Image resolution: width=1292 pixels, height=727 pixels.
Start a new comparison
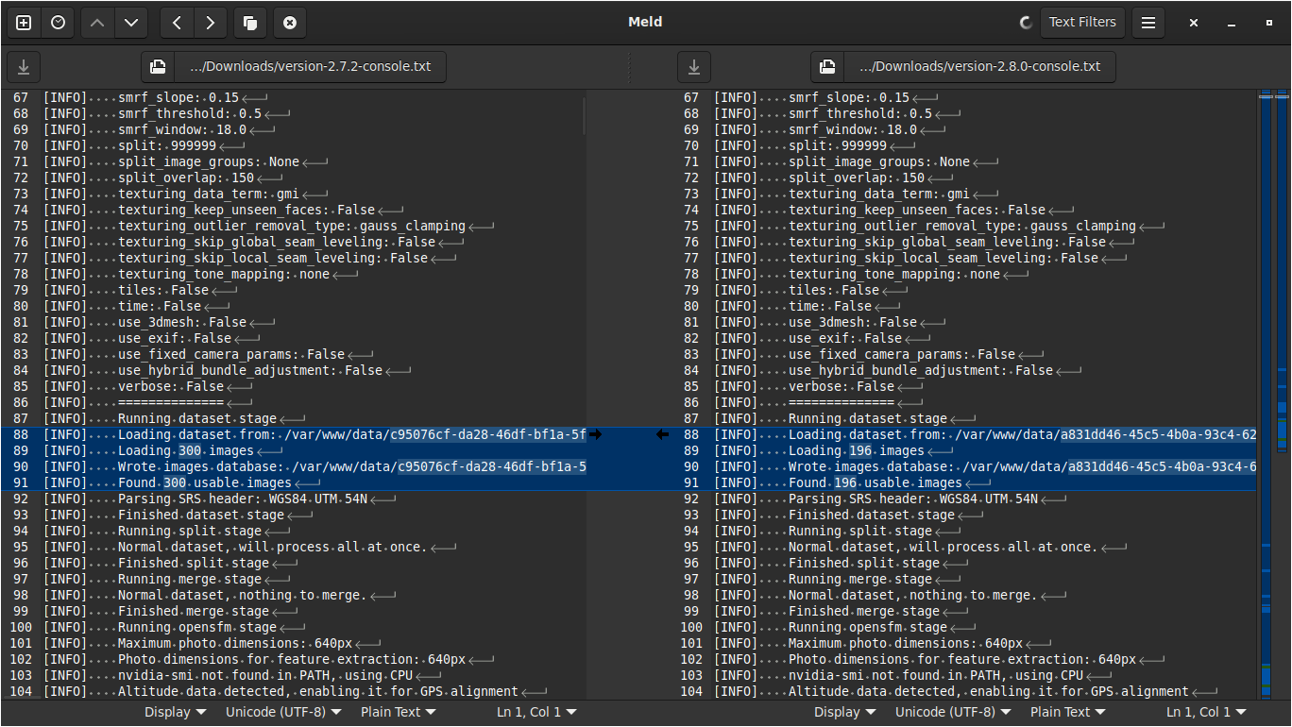24,23
